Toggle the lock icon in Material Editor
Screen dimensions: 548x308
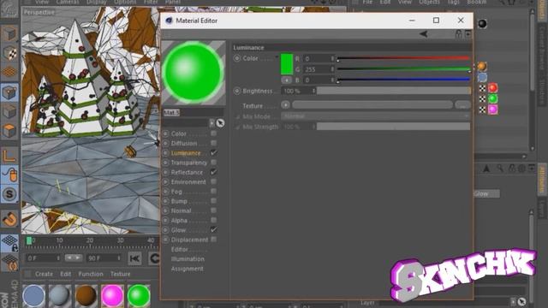point(459,34)
